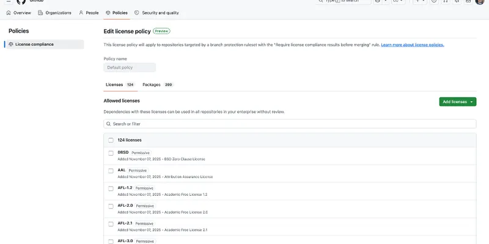Image resolution: width=489 pixels, height=244 pixels.
Task: Click the Policy name label
Action: (x=115, y=59)
